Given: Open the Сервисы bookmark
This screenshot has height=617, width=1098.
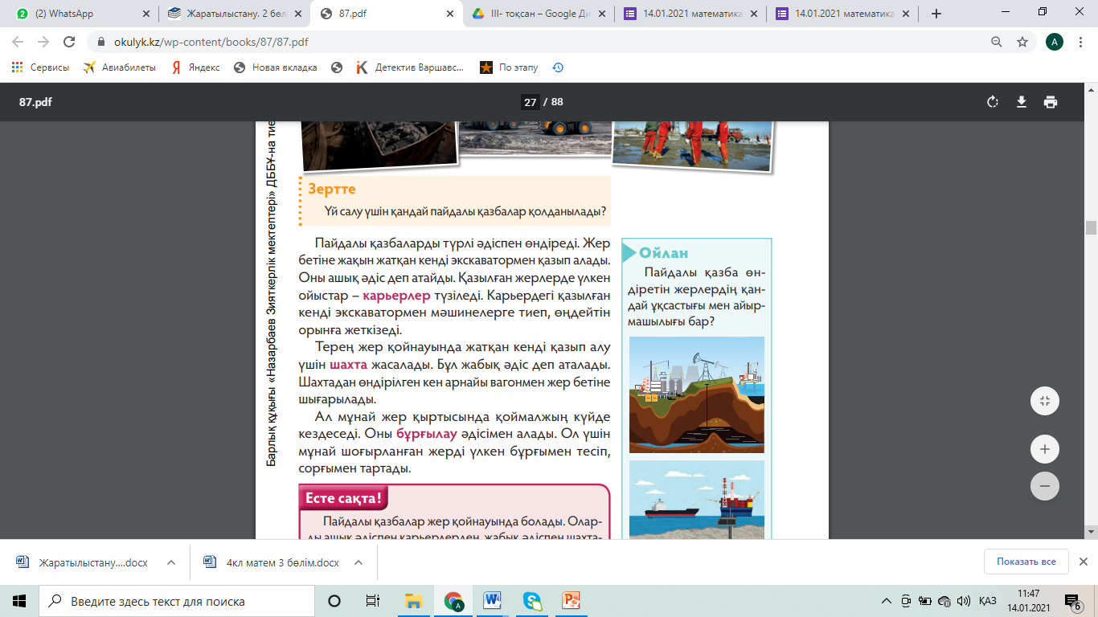Looking at the screenshot, I should 41,67.
